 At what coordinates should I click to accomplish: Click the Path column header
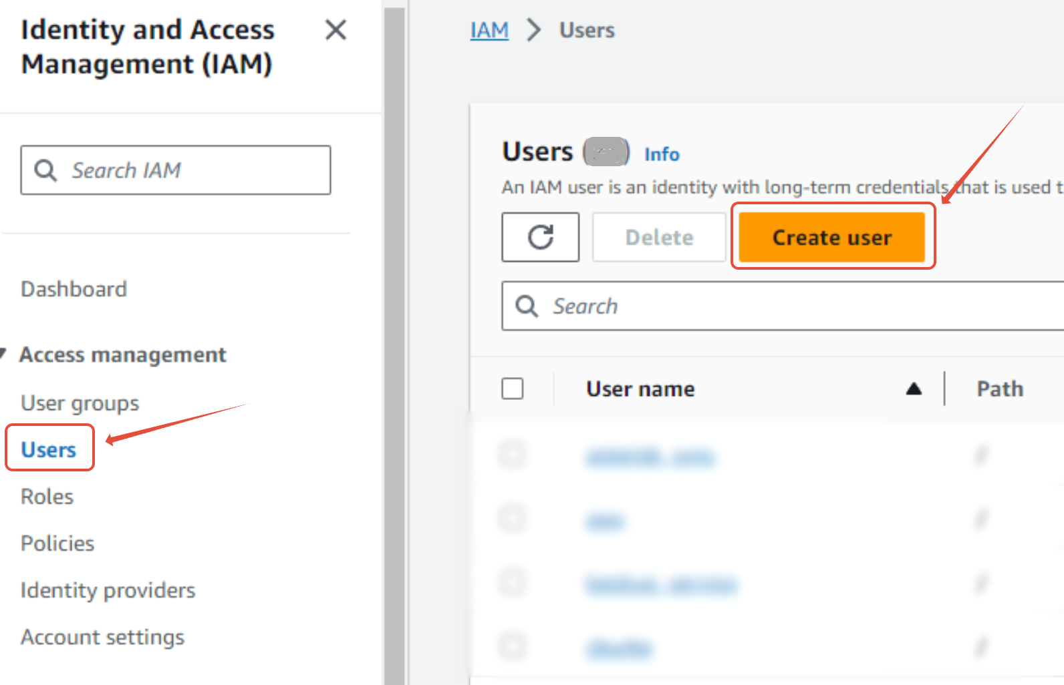(x=1000, y=389)
